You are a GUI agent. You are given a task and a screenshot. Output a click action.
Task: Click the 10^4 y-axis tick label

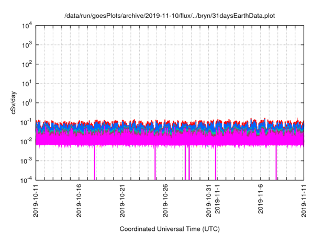coord(27,26)
